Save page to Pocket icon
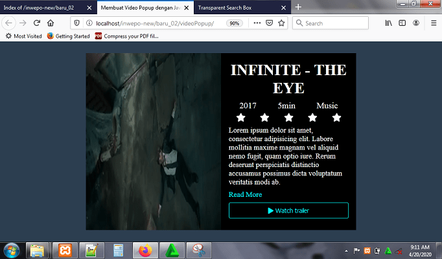The width and height of the screenshot is (442, 259). coord(269,23)
